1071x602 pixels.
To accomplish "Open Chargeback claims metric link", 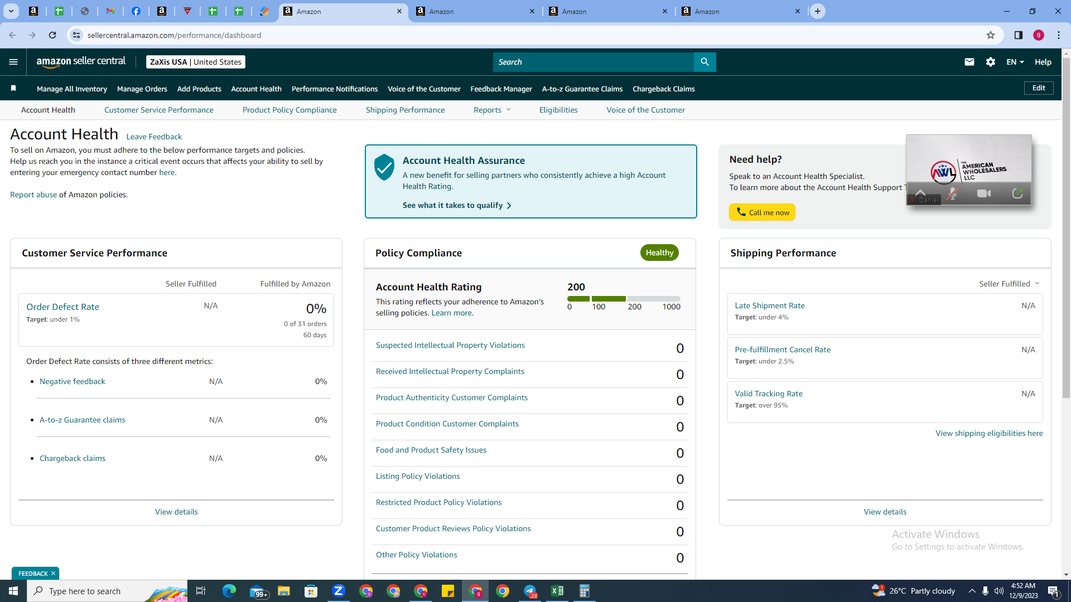I will pos(73,458).
